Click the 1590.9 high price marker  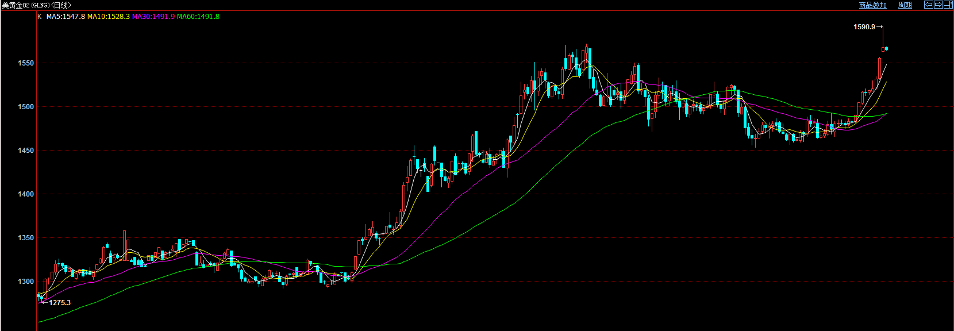click(x=864, y=27)
